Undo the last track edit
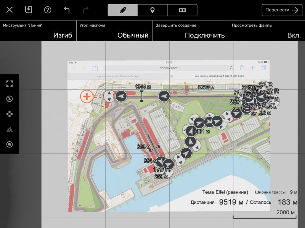Image resolution: width=305 pixels, height=228 pixels. tap(67, 10)
